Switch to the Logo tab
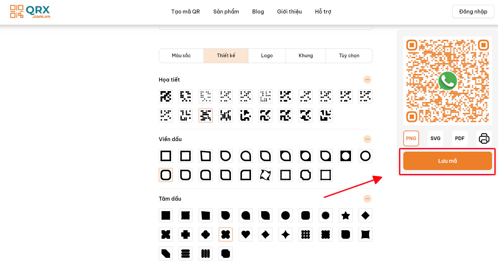This screenshot has width=498, height=271. (x=267, y=56)
